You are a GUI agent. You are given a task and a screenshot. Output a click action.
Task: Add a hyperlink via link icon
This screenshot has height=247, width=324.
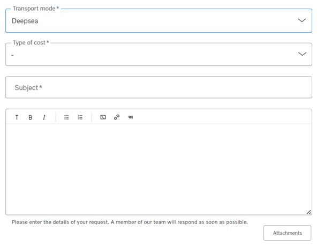(x=117, y=117)
